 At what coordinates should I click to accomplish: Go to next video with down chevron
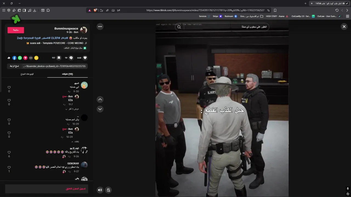[x=100, y=109]
